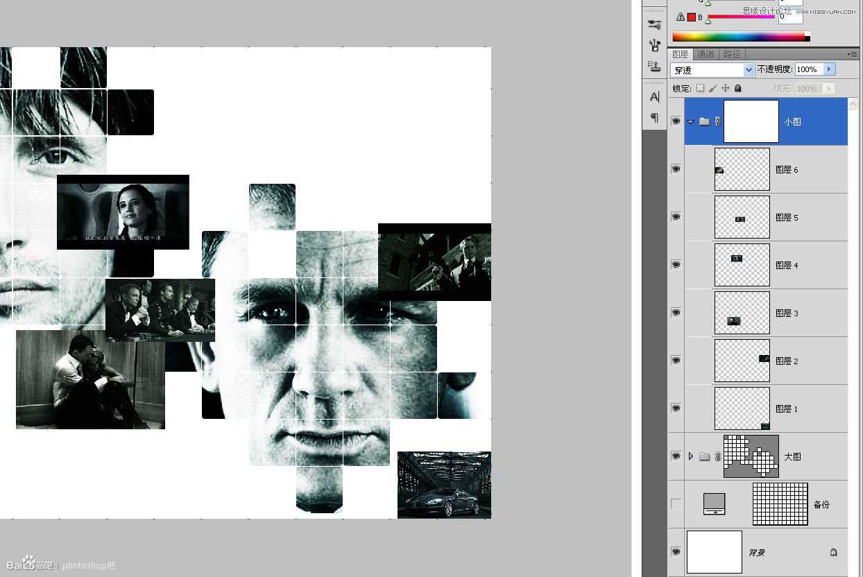The width and height of the screenshot is (863, 577).
Task: Click the folder icon of 大图 group
Action: tap(704, 456)
